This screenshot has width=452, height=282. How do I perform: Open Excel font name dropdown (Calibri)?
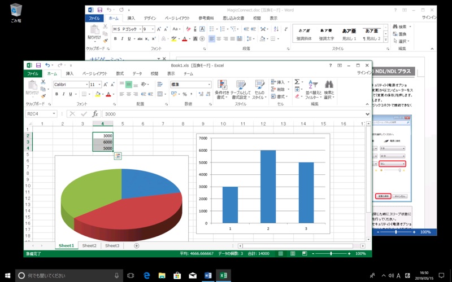87,85
